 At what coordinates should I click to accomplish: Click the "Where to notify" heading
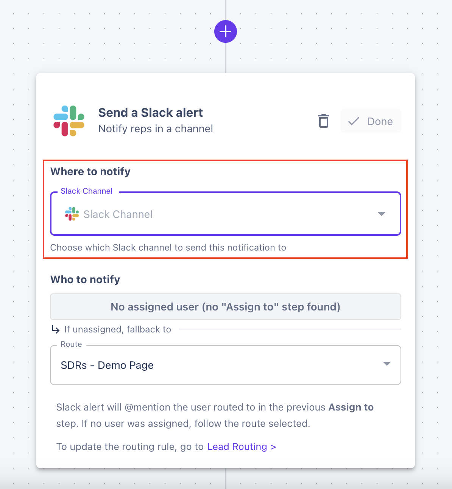[90, 171]
